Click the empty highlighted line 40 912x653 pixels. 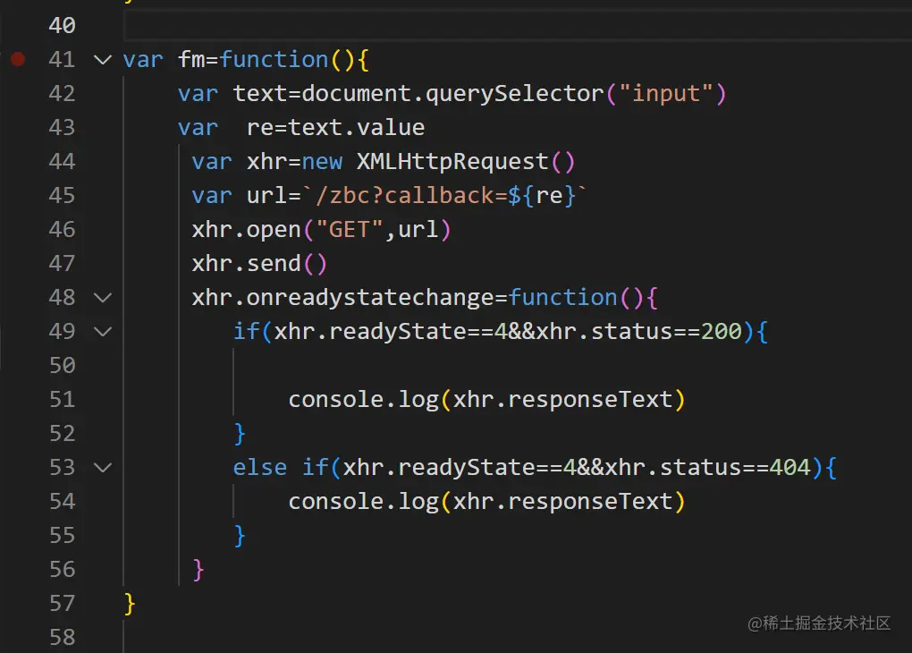(x=518, y=26)
